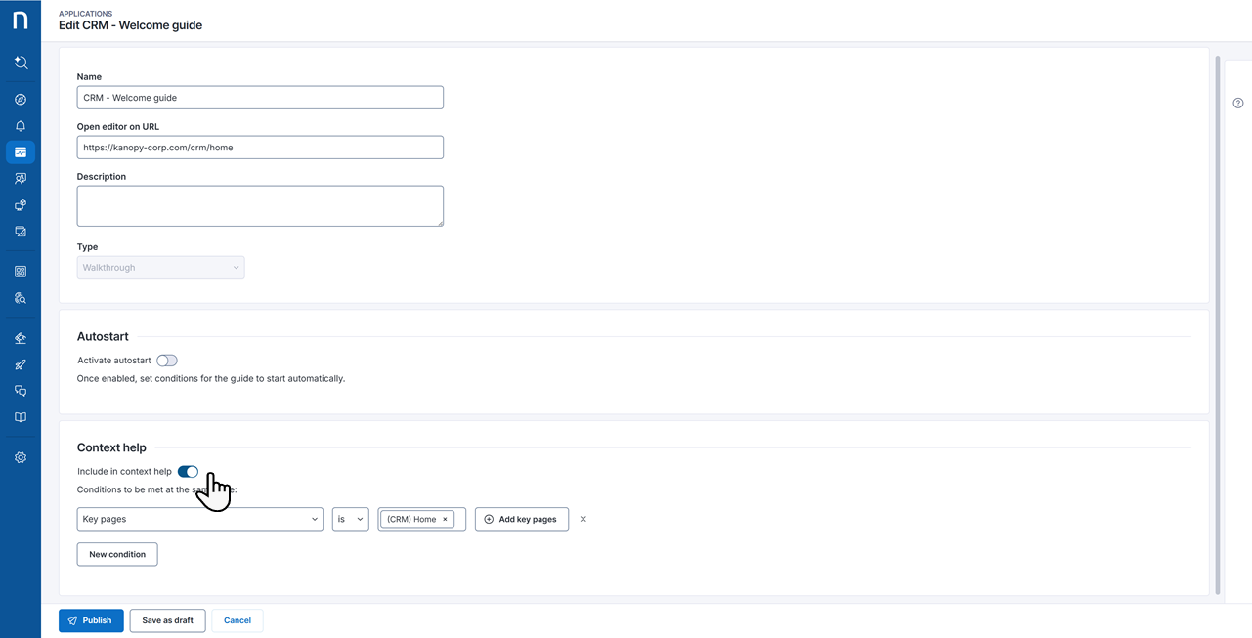
Task: Open the chat bubbles sidebar icon
Action: point(21,391)
